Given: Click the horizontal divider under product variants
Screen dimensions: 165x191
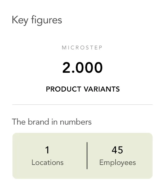Looking at the screenshot, I should pos(82,105).
